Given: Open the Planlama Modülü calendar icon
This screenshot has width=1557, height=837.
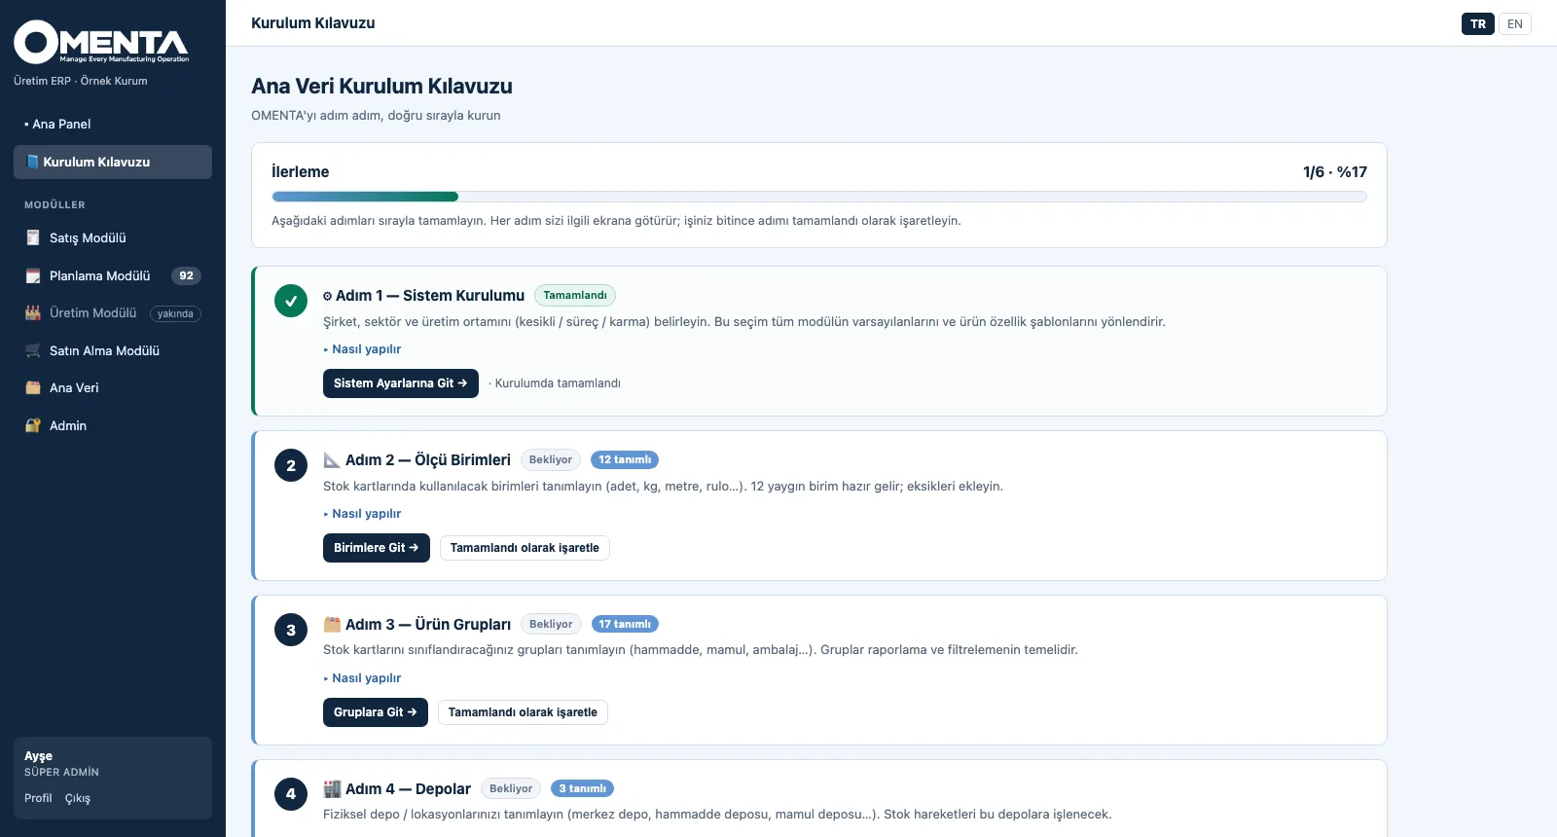Looking at the screenshot, I should [x=33, y=275].
